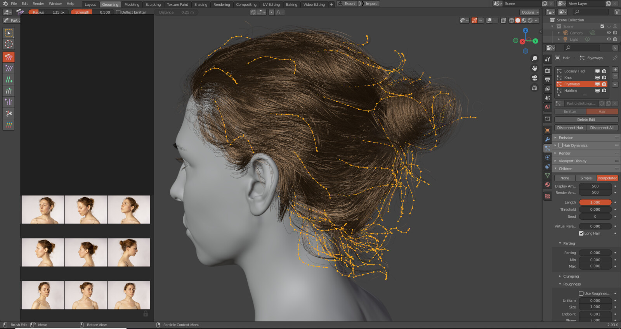Viewport: 621px width, 329px height.
Task: Open the Output properties tab
Action: 547,79
